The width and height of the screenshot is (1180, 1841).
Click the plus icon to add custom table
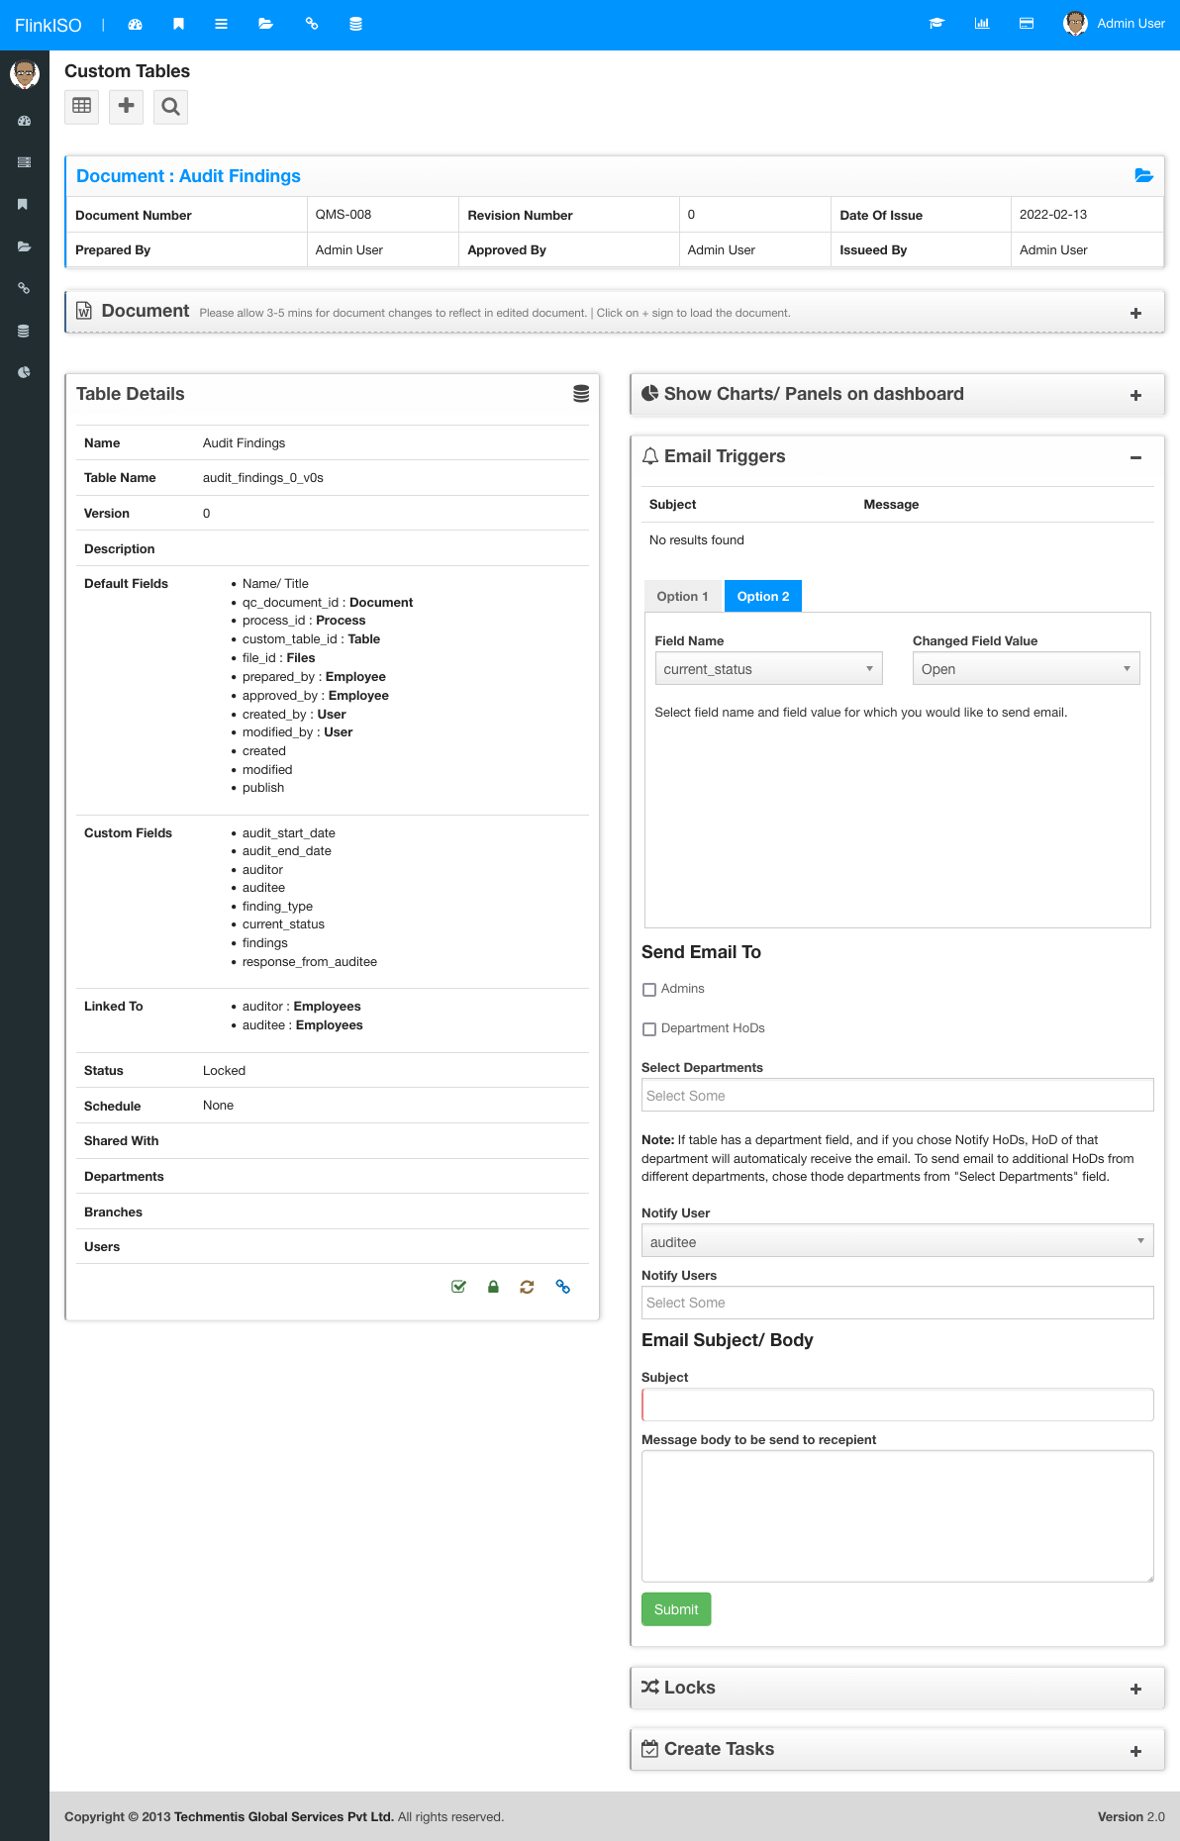point(126,106)
